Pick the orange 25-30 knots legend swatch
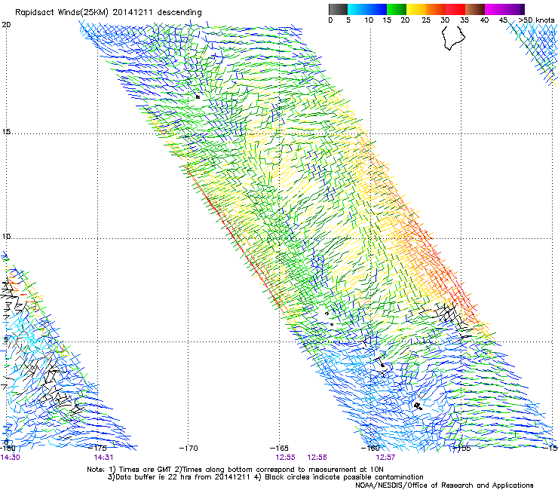This screenshot has height=490, width=558. (x=436, y=9)
